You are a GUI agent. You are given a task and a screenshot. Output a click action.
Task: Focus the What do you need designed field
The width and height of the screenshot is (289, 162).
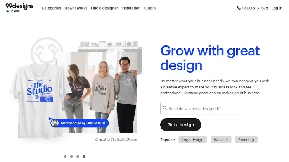coord(199,108)
